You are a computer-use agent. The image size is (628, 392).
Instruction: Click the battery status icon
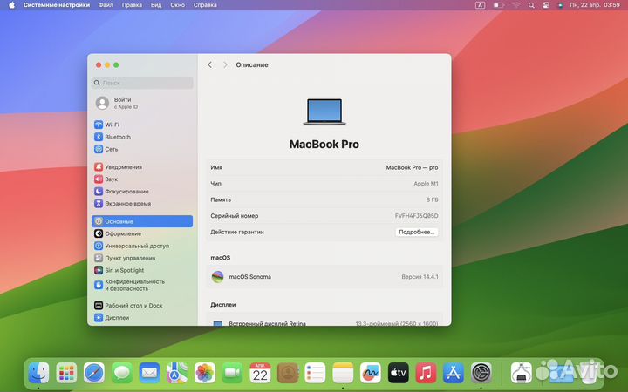[x=498, y=5]
